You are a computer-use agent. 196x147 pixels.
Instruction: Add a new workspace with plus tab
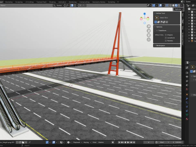tap(118, 2)
